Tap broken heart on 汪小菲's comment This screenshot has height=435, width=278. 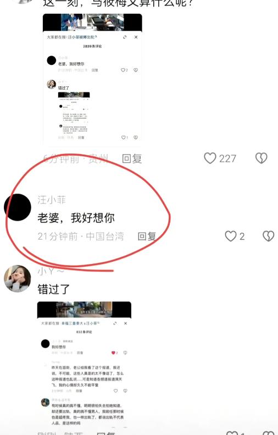click(268, 236)
